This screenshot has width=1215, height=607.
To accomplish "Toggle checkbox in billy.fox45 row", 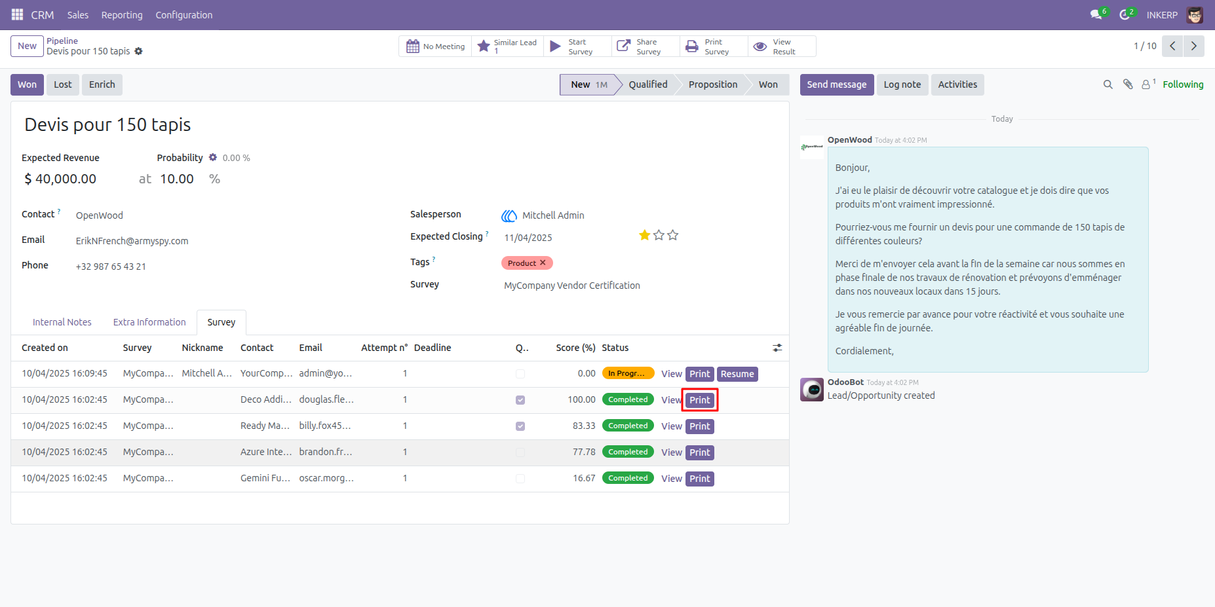I will point(520,426).
